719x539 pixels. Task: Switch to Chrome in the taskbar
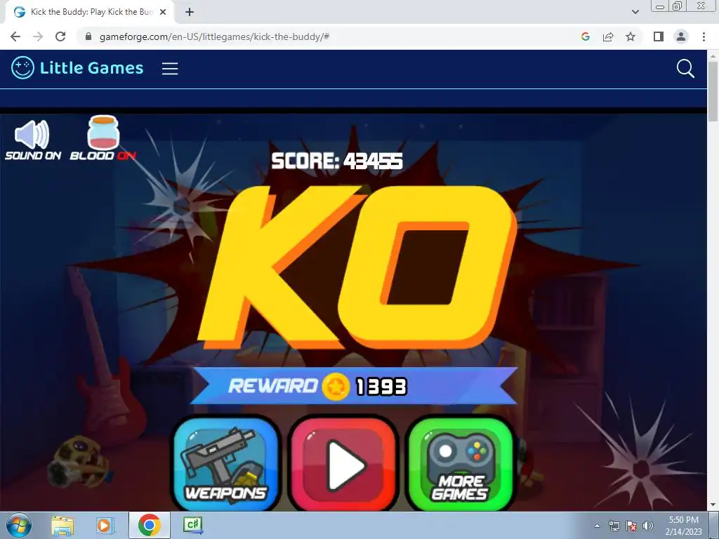[149, 525]
